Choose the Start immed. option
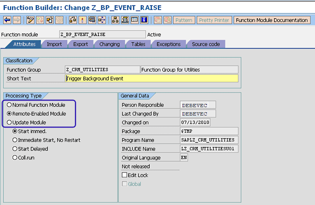The height and width of the screenshot is (205, 315). pyautogui.click(x=15, y=131)
